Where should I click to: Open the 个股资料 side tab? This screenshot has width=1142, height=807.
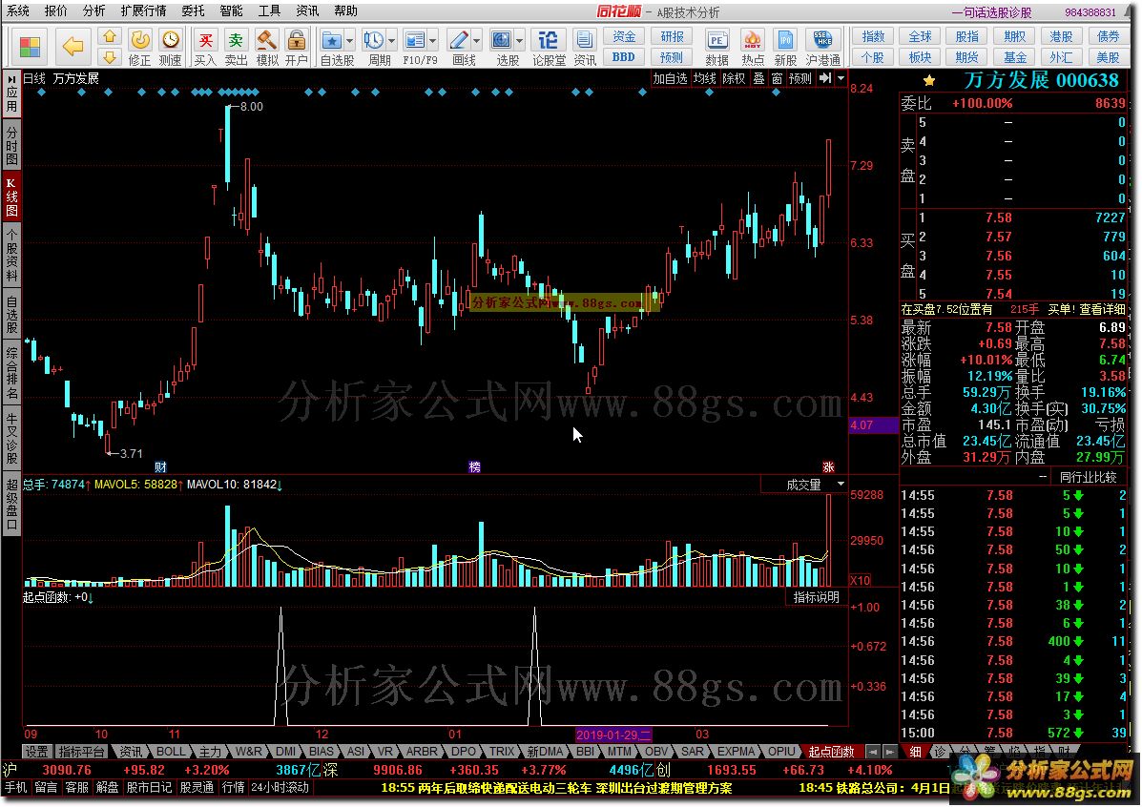pyautogui.click(x=11, y=254)
